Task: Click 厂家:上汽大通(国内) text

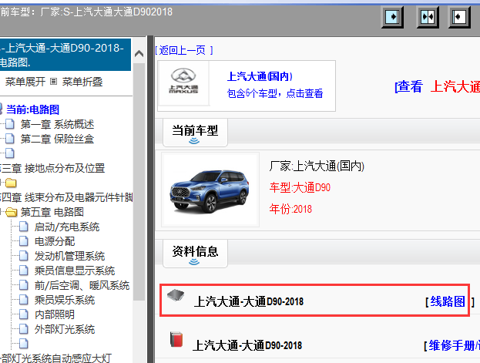Action: pos(317,166)
